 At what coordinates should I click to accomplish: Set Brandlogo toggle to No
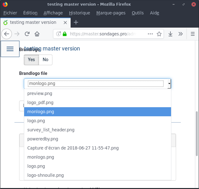click(x=46, y=60)
